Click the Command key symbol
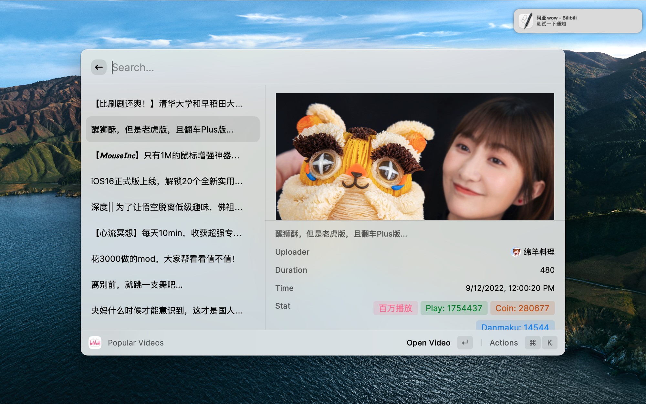Image resolution: width=646 pixels, height=404 pixels. 533,343
